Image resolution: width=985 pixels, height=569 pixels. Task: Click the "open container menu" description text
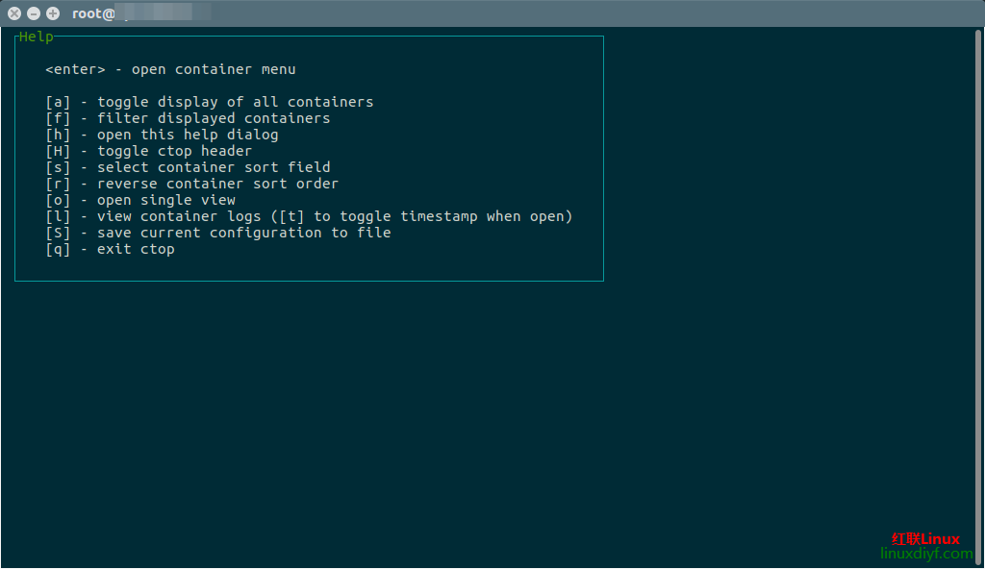(x=214, y=69)
